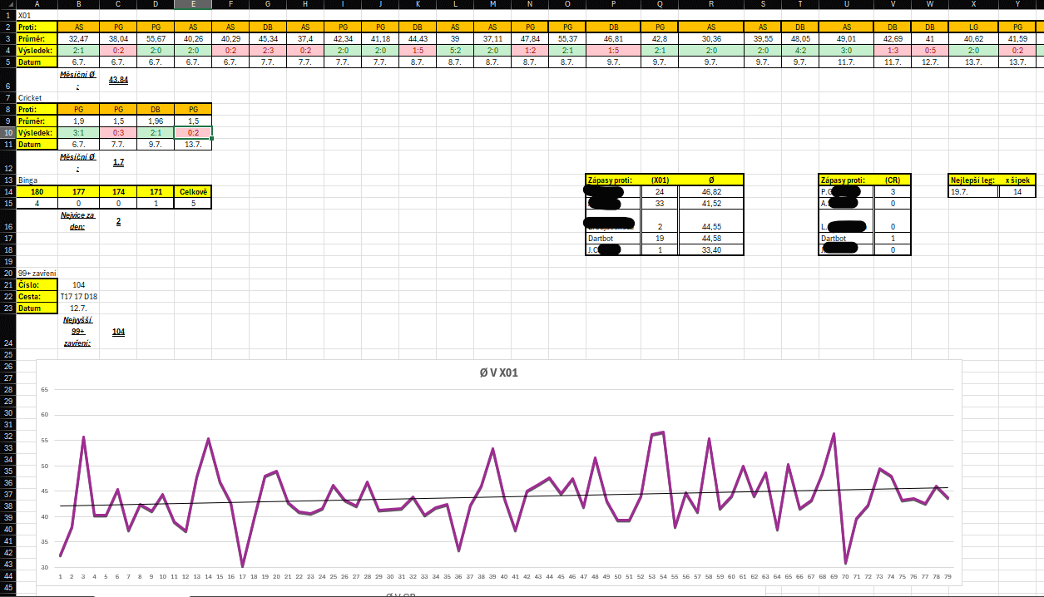Click the "Nejlepší leg:" yellow header
This screenshot has height=597, width=1044.
pos(972,180)
